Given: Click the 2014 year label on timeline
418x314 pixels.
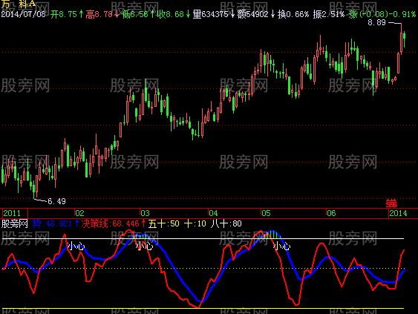Looking at the screenshot, I should coord(398,213).
